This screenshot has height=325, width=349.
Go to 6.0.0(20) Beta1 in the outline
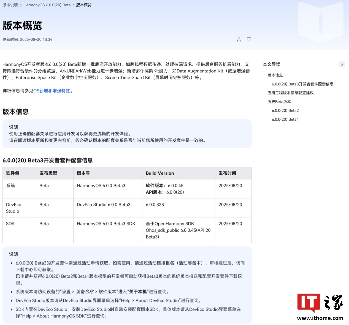click(285, 119)
